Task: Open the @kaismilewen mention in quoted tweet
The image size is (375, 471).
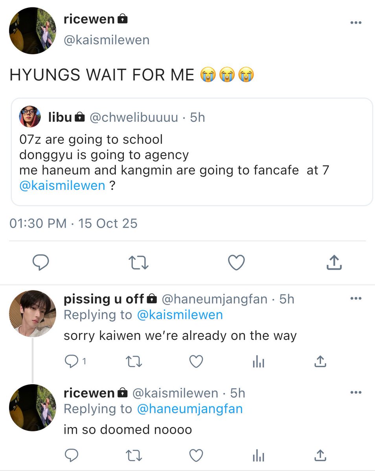Action: click(62, 185)
